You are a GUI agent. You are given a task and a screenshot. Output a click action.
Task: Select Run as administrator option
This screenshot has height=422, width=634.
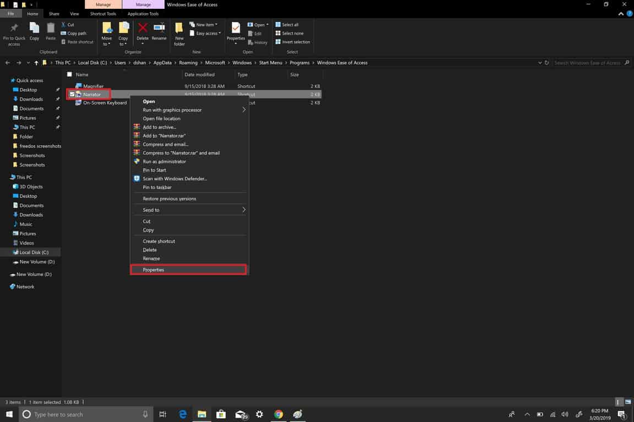164,162
